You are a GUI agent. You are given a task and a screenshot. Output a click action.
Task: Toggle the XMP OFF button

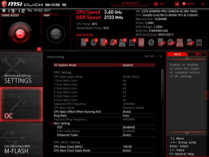[56, 34]
